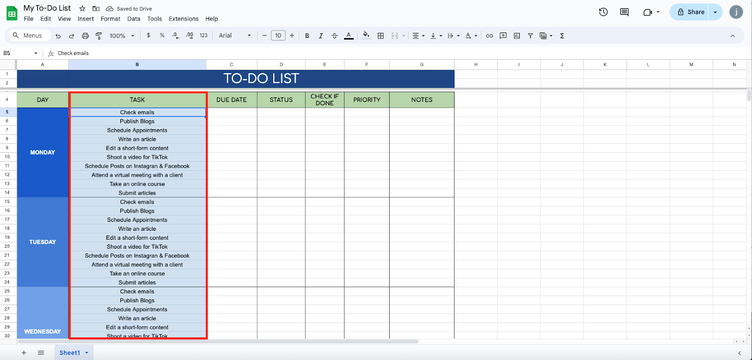Increase decimal places icon
This screenshot has height=360, width=752.
pos(189,35)
